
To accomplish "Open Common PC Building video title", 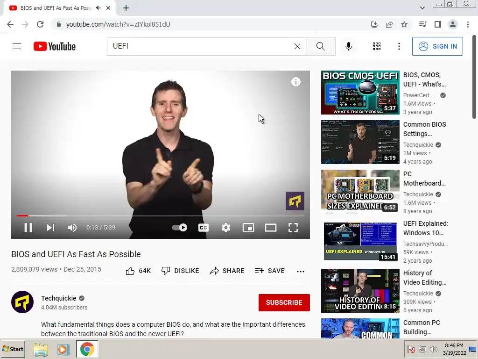I will coord(422,327).
